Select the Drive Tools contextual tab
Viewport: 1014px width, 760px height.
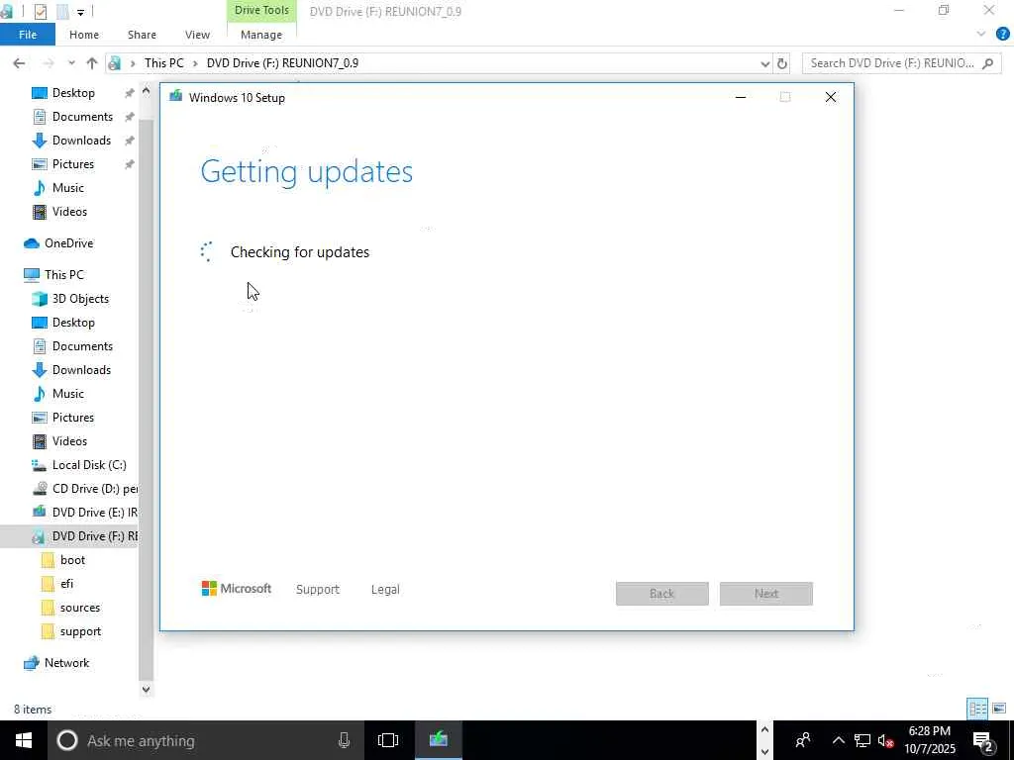261,10
